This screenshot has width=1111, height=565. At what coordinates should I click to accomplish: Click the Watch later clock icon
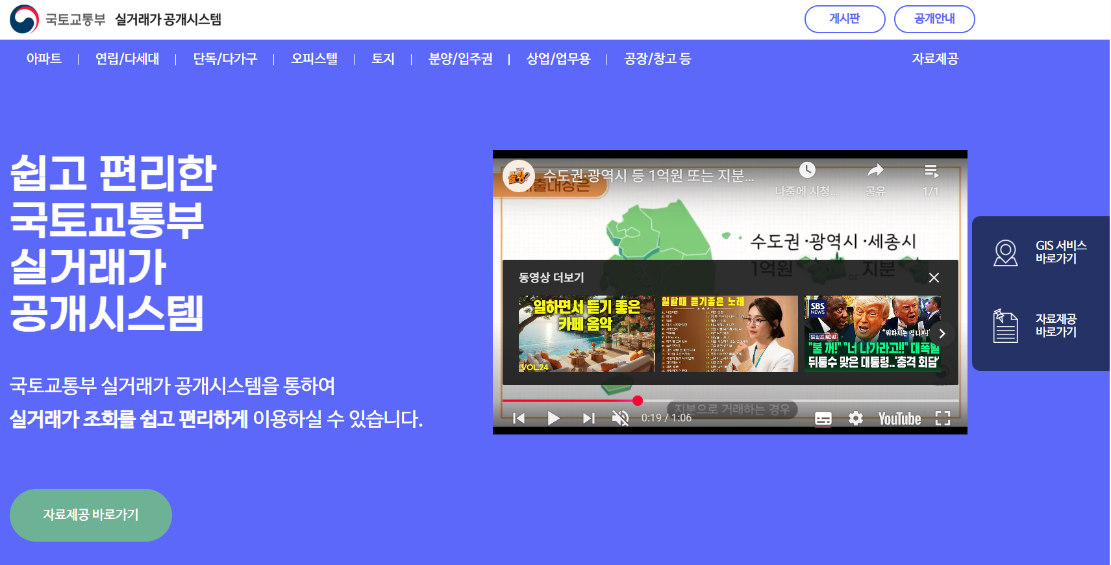(807, 170)
